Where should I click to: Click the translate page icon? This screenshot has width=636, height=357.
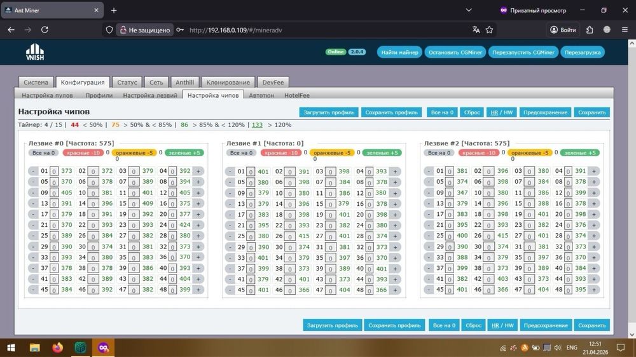[x=476, y=30]
